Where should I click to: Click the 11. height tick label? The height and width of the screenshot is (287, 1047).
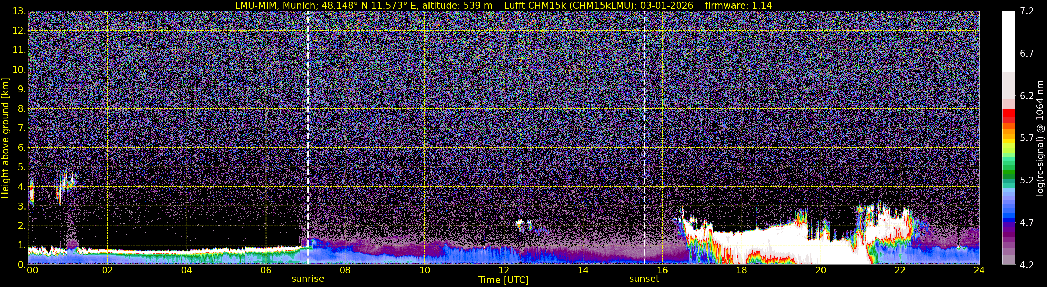pyautogui.click(x=19, y=50)
